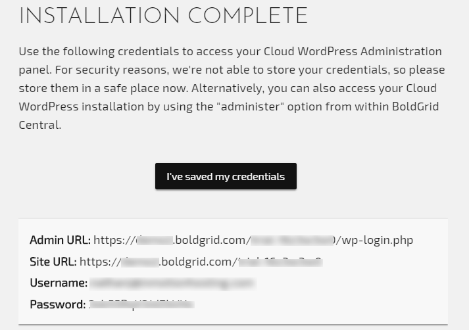Click "https://" at the Admin URL start
Viewport: 469px width, 330px height.
(x=113, y=240)
